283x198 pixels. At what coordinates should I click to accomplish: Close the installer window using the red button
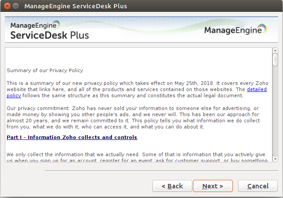[x=7, y=6]
